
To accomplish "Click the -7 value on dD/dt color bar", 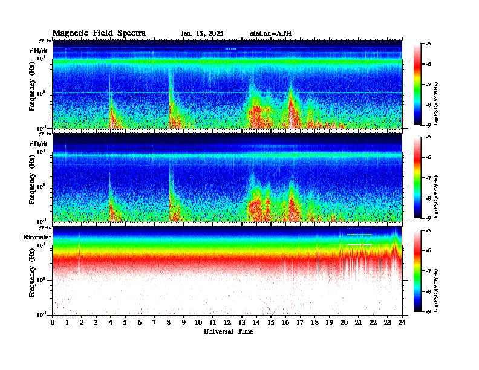I will point(429,178).
